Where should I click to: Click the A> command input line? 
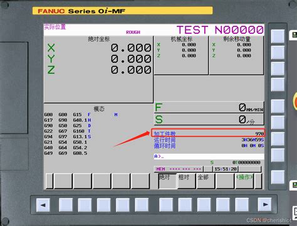point(209,156)
